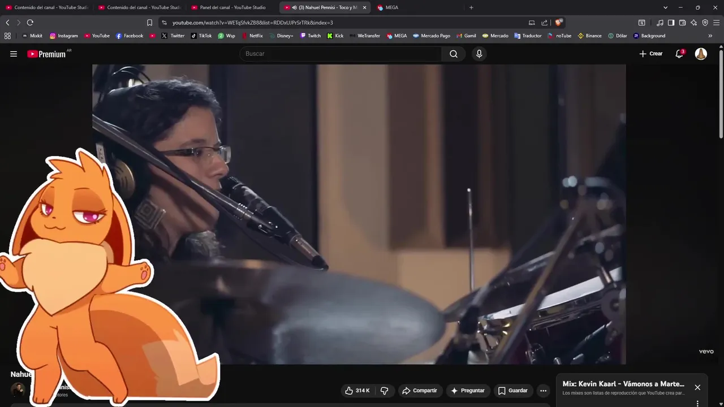Screen dimensions: 724x407
Task: Reload the current page
Action: tap(30, 23)
